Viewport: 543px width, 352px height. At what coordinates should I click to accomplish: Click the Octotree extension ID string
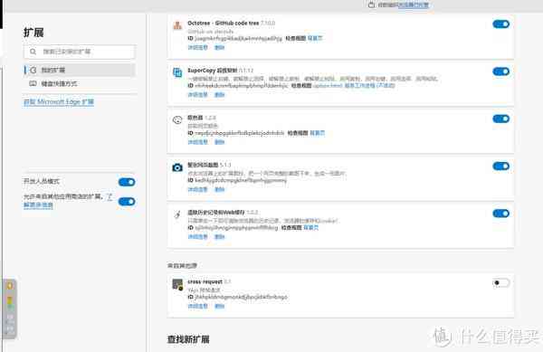[238, 38]
